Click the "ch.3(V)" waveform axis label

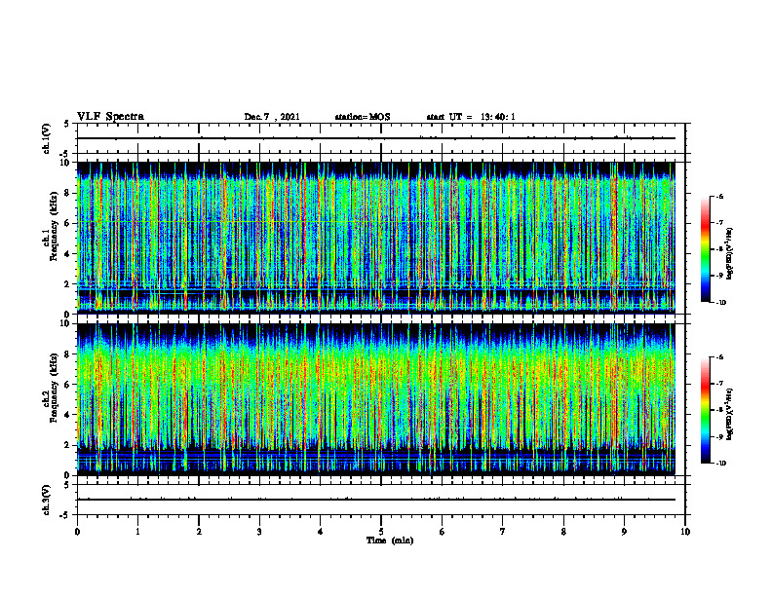pos(47,500)
